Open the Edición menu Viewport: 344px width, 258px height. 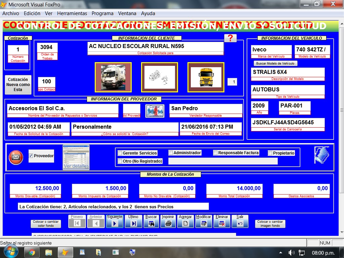32,13
